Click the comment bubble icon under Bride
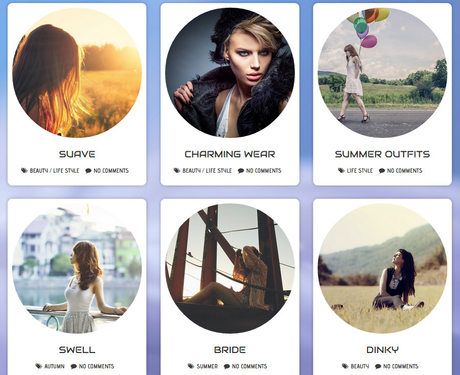Screen dimensions: 460x375 click(x=227, y=366)
